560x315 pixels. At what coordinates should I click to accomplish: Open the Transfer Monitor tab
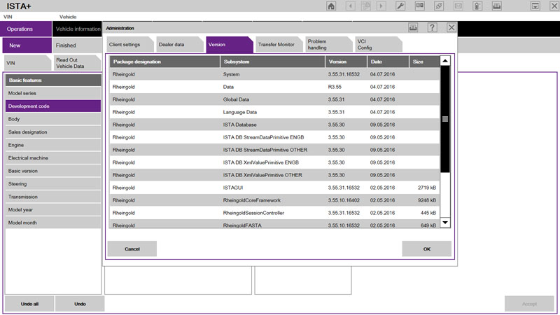[276, 45]
